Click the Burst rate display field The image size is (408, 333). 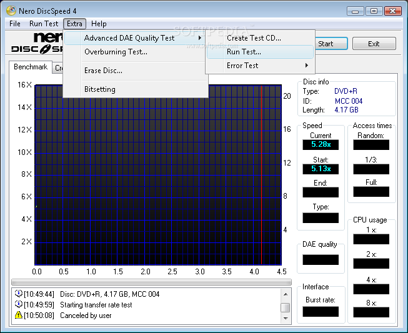[x=321, y=311]
